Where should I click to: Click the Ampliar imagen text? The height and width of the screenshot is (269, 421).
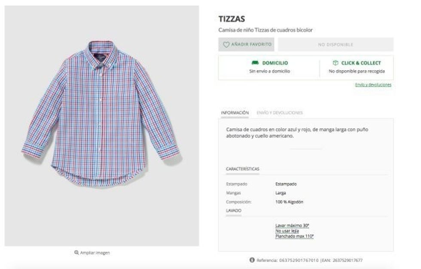tap(95, 253)
